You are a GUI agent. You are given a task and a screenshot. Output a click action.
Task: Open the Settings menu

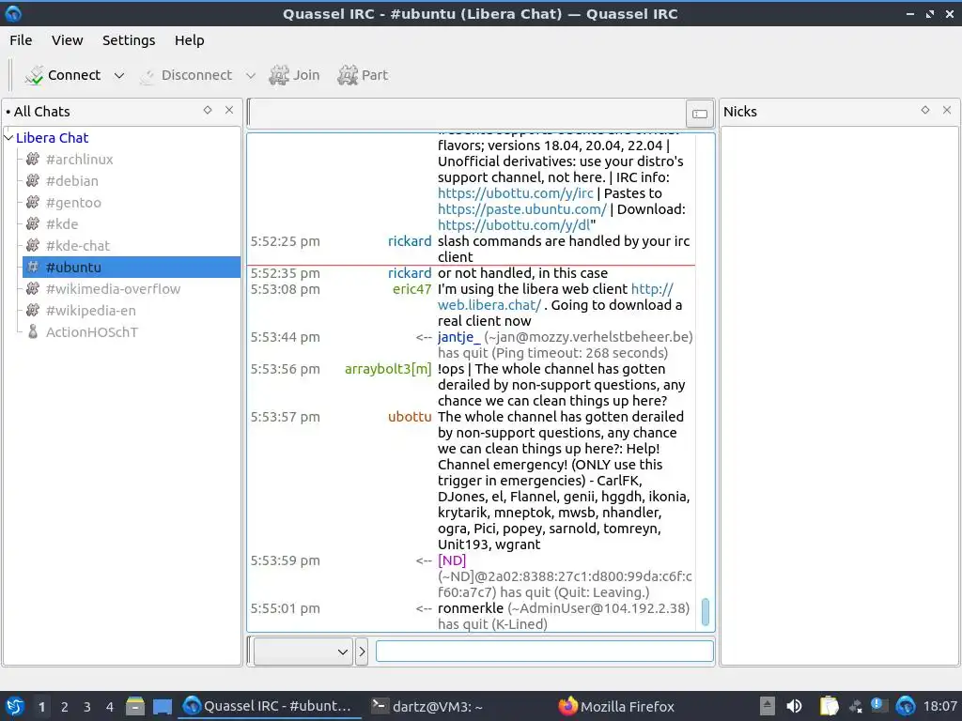point(128,40)
